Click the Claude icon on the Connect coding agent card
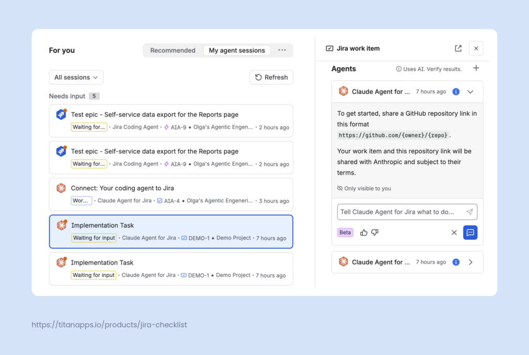Screen dimensions: 529x355 61,188
